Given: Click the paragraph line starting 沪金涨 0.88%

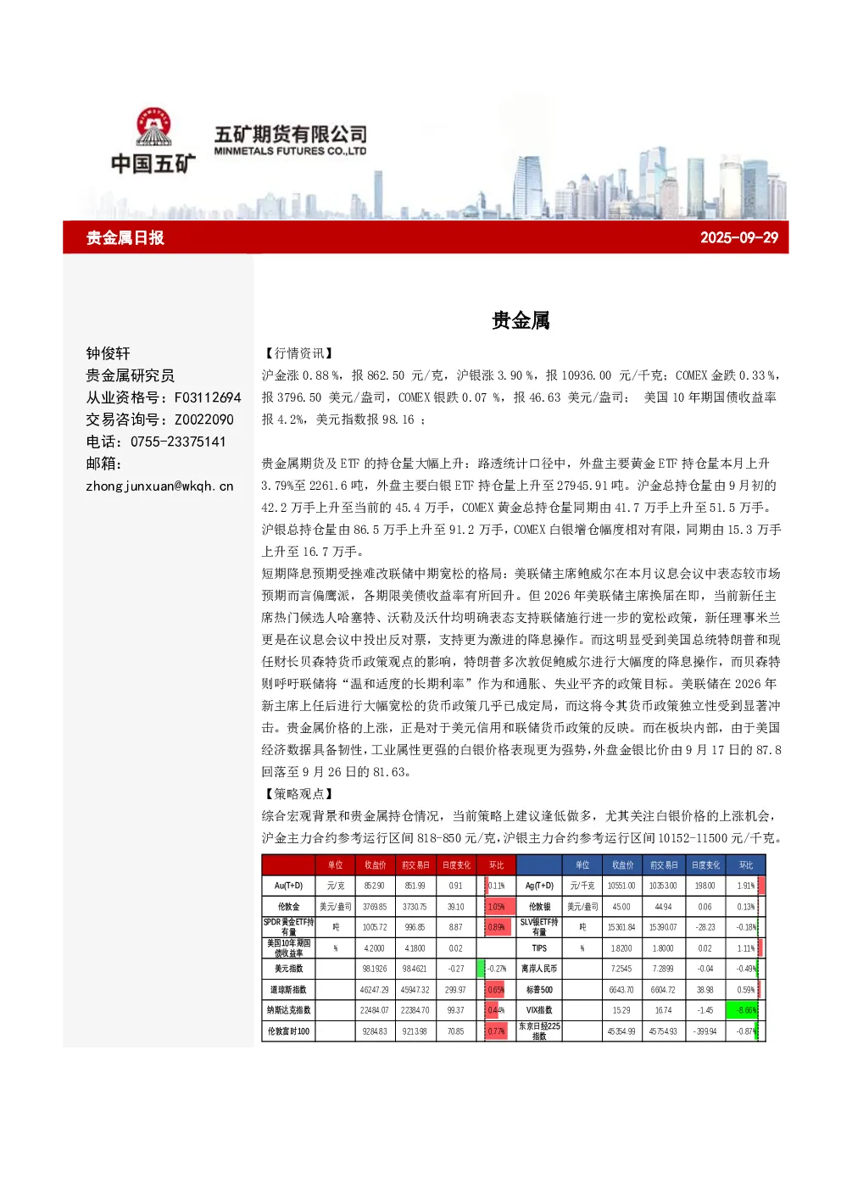Looking at the screenshot, I should (521, 375).
